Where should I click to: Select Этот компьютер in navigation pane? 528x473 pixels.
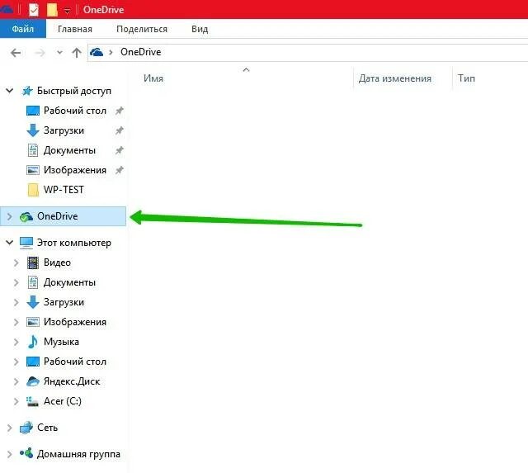tap(74, 243)
